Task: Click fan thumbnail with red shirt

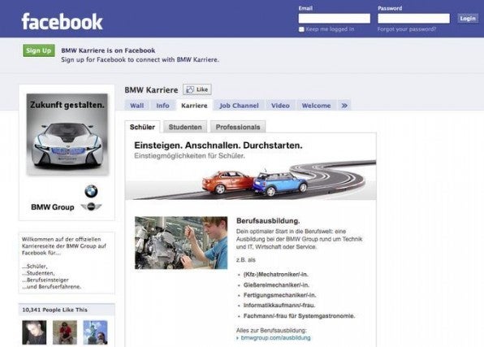Action: [x=65, y=332]
